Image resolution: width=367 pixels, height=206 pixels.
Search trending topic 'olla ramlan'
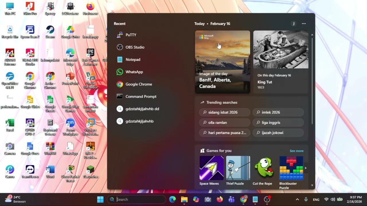(225, 122)
